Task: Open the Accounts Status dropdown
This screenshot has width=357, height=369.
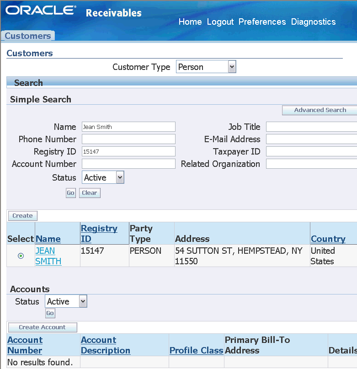Action: click(66, 301)
